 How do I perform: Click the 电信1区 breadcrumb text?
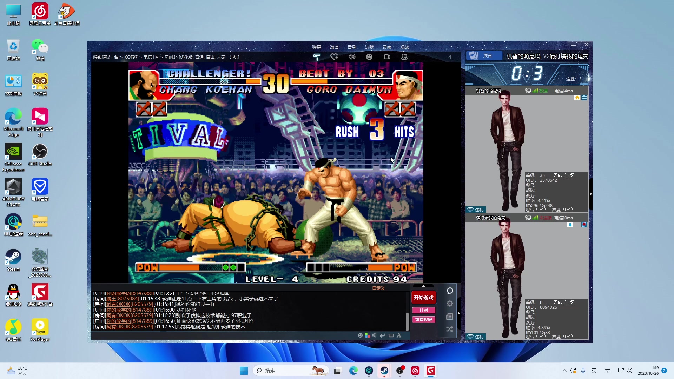click(151, 57)
